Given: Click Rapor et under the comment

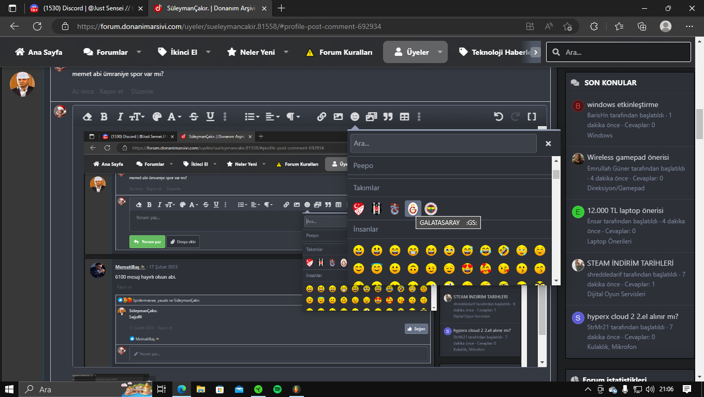Looking at the screenshot, I should click(x=111, y=91).
